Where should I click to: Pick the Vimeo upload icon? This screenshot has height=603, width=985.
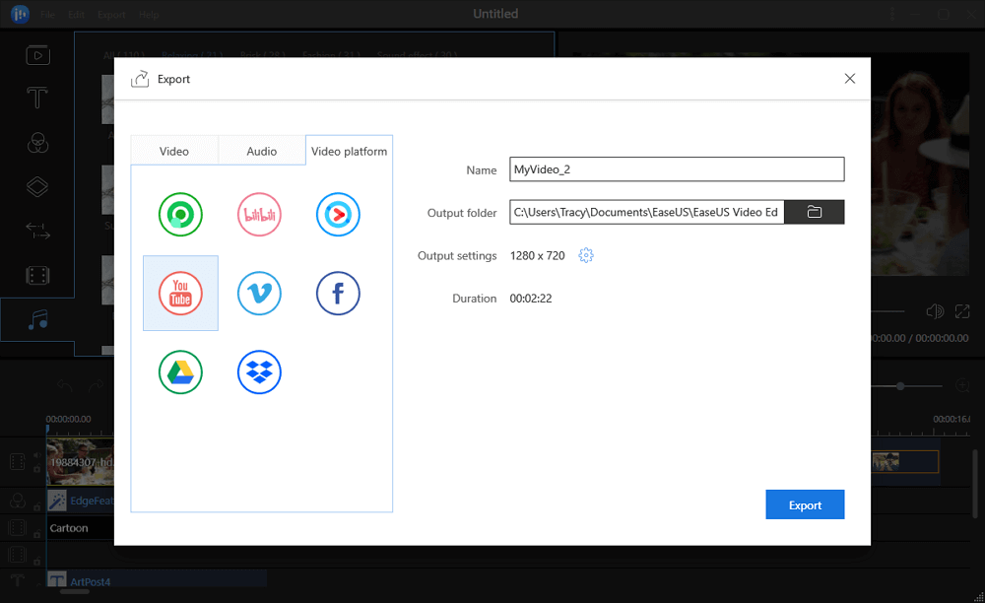pos(259,294)
